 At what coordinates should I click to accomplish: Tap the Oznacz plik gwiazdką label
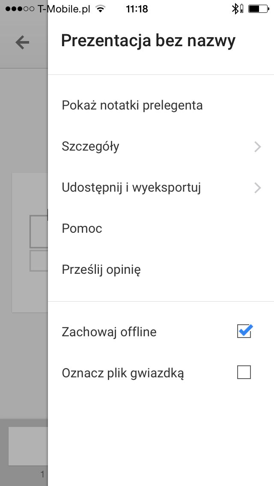coord(123,373)
